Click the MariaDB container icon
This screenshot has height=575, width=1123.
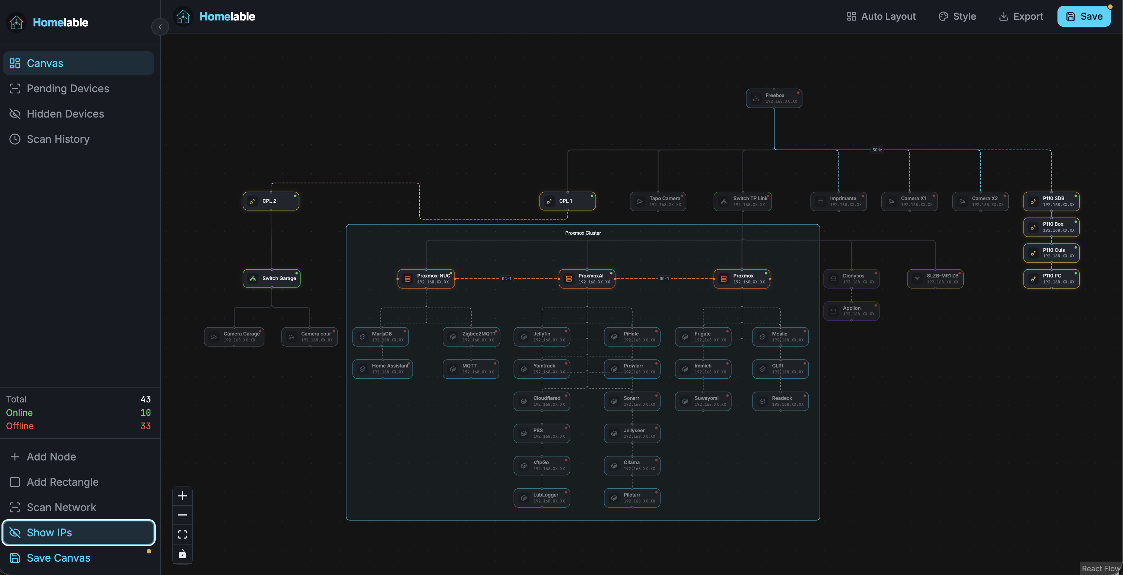pos(362,337)
